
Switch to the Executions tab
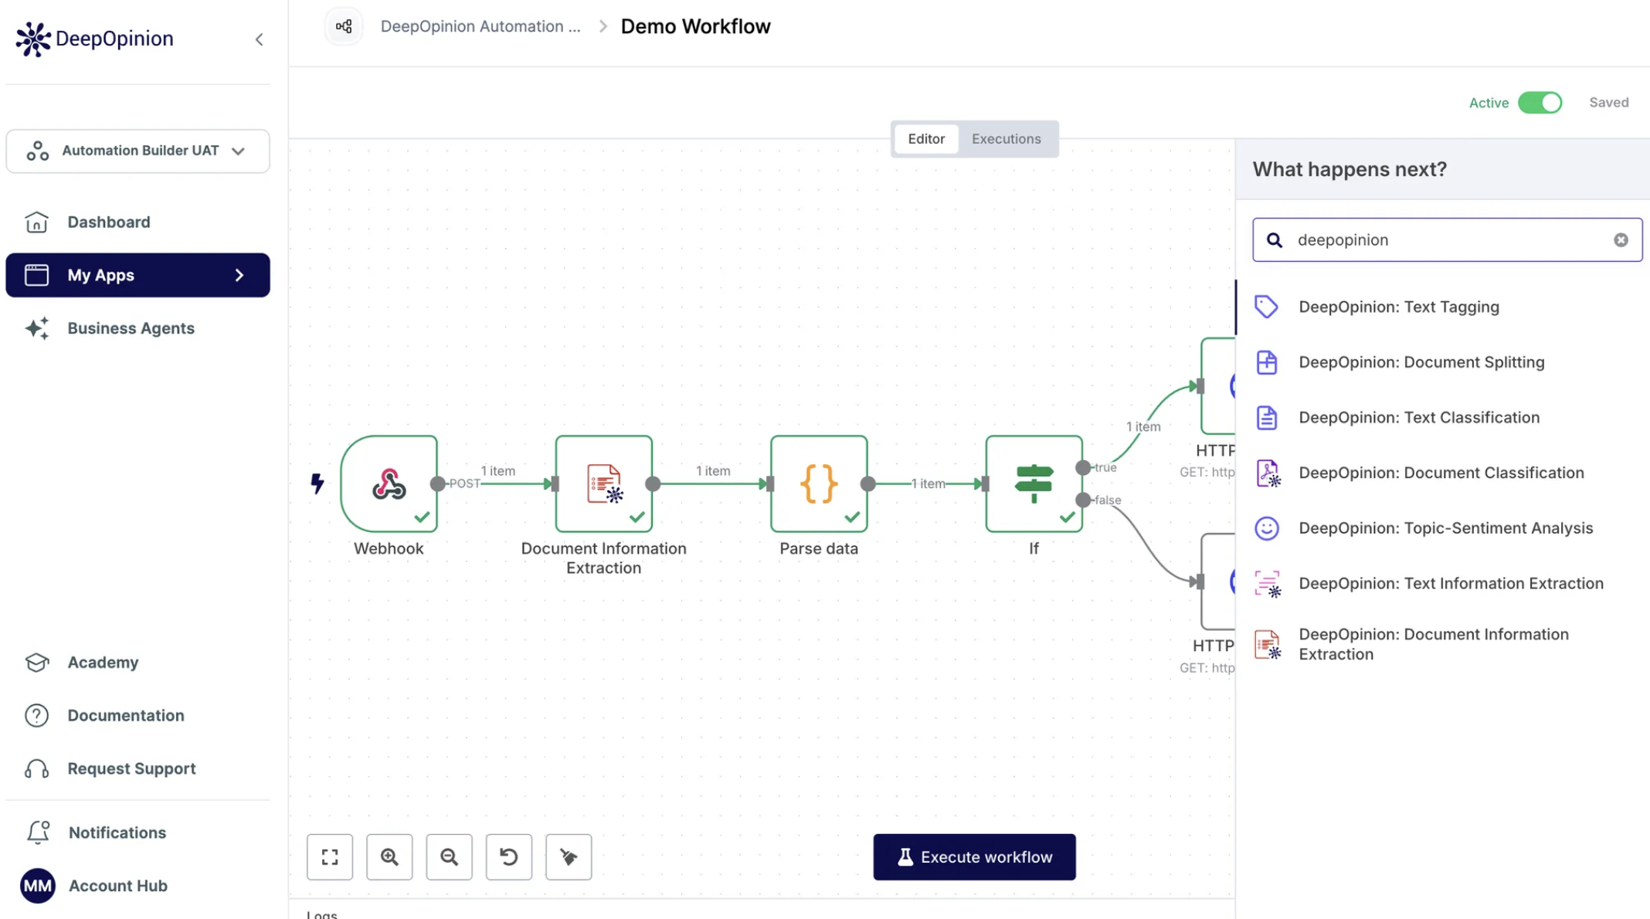(x=1006, y=139)
